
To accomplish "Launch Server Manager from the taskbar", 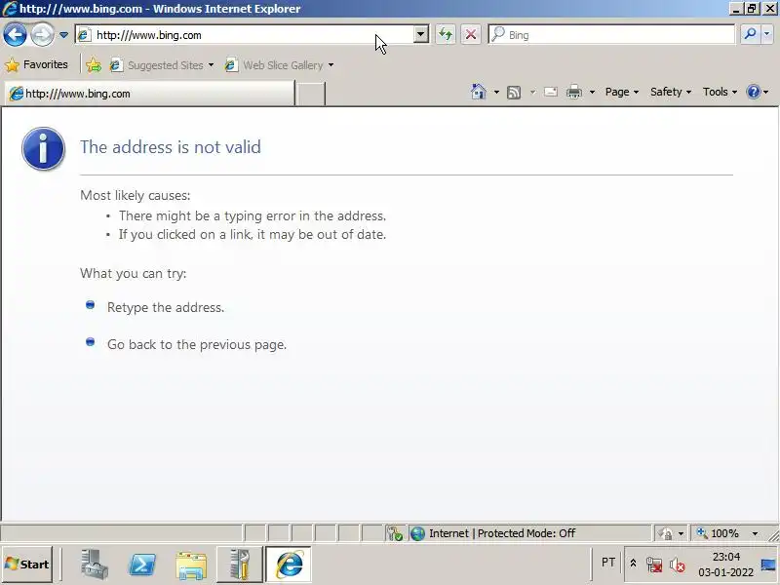I will pyautogui.click(x=94, y=565).
